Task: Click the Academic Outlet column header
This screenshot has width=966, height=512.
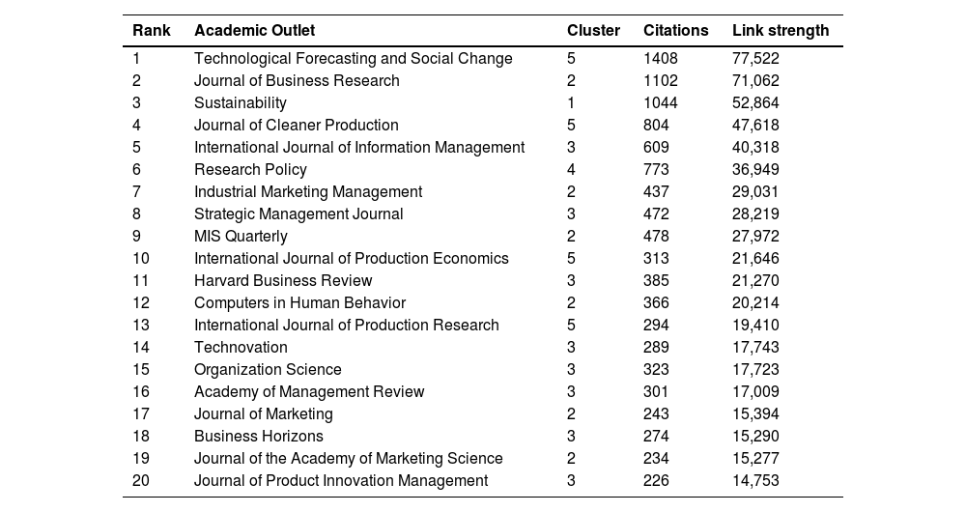Action: tap(254, 30)
